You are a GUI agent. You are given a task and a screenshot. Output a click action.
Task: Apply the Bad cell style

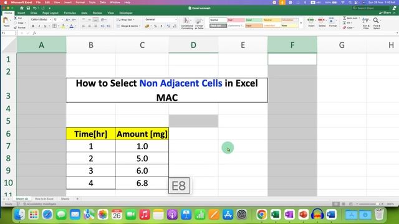(x=236, y=20)
